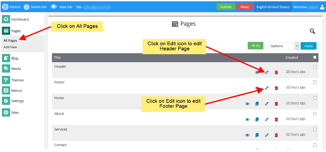The width and height of the screenshot is (326, 152).
Task: Open Switch Site selector
Action: tap(36, 7)
